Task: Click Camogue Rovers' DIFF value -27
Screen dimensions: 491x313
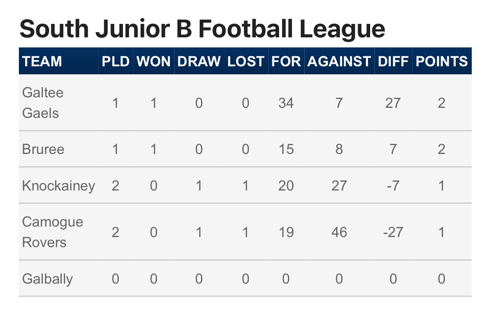Action: pos(393,232)
